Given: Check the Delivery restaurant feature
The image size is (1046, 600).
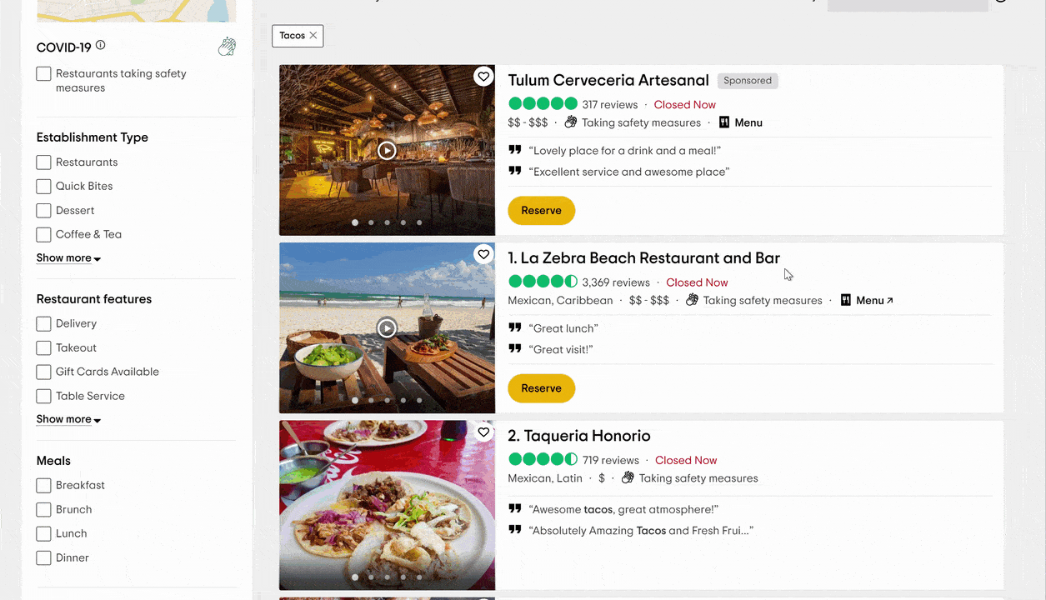Looking at the screenshot, I should 43,323.
